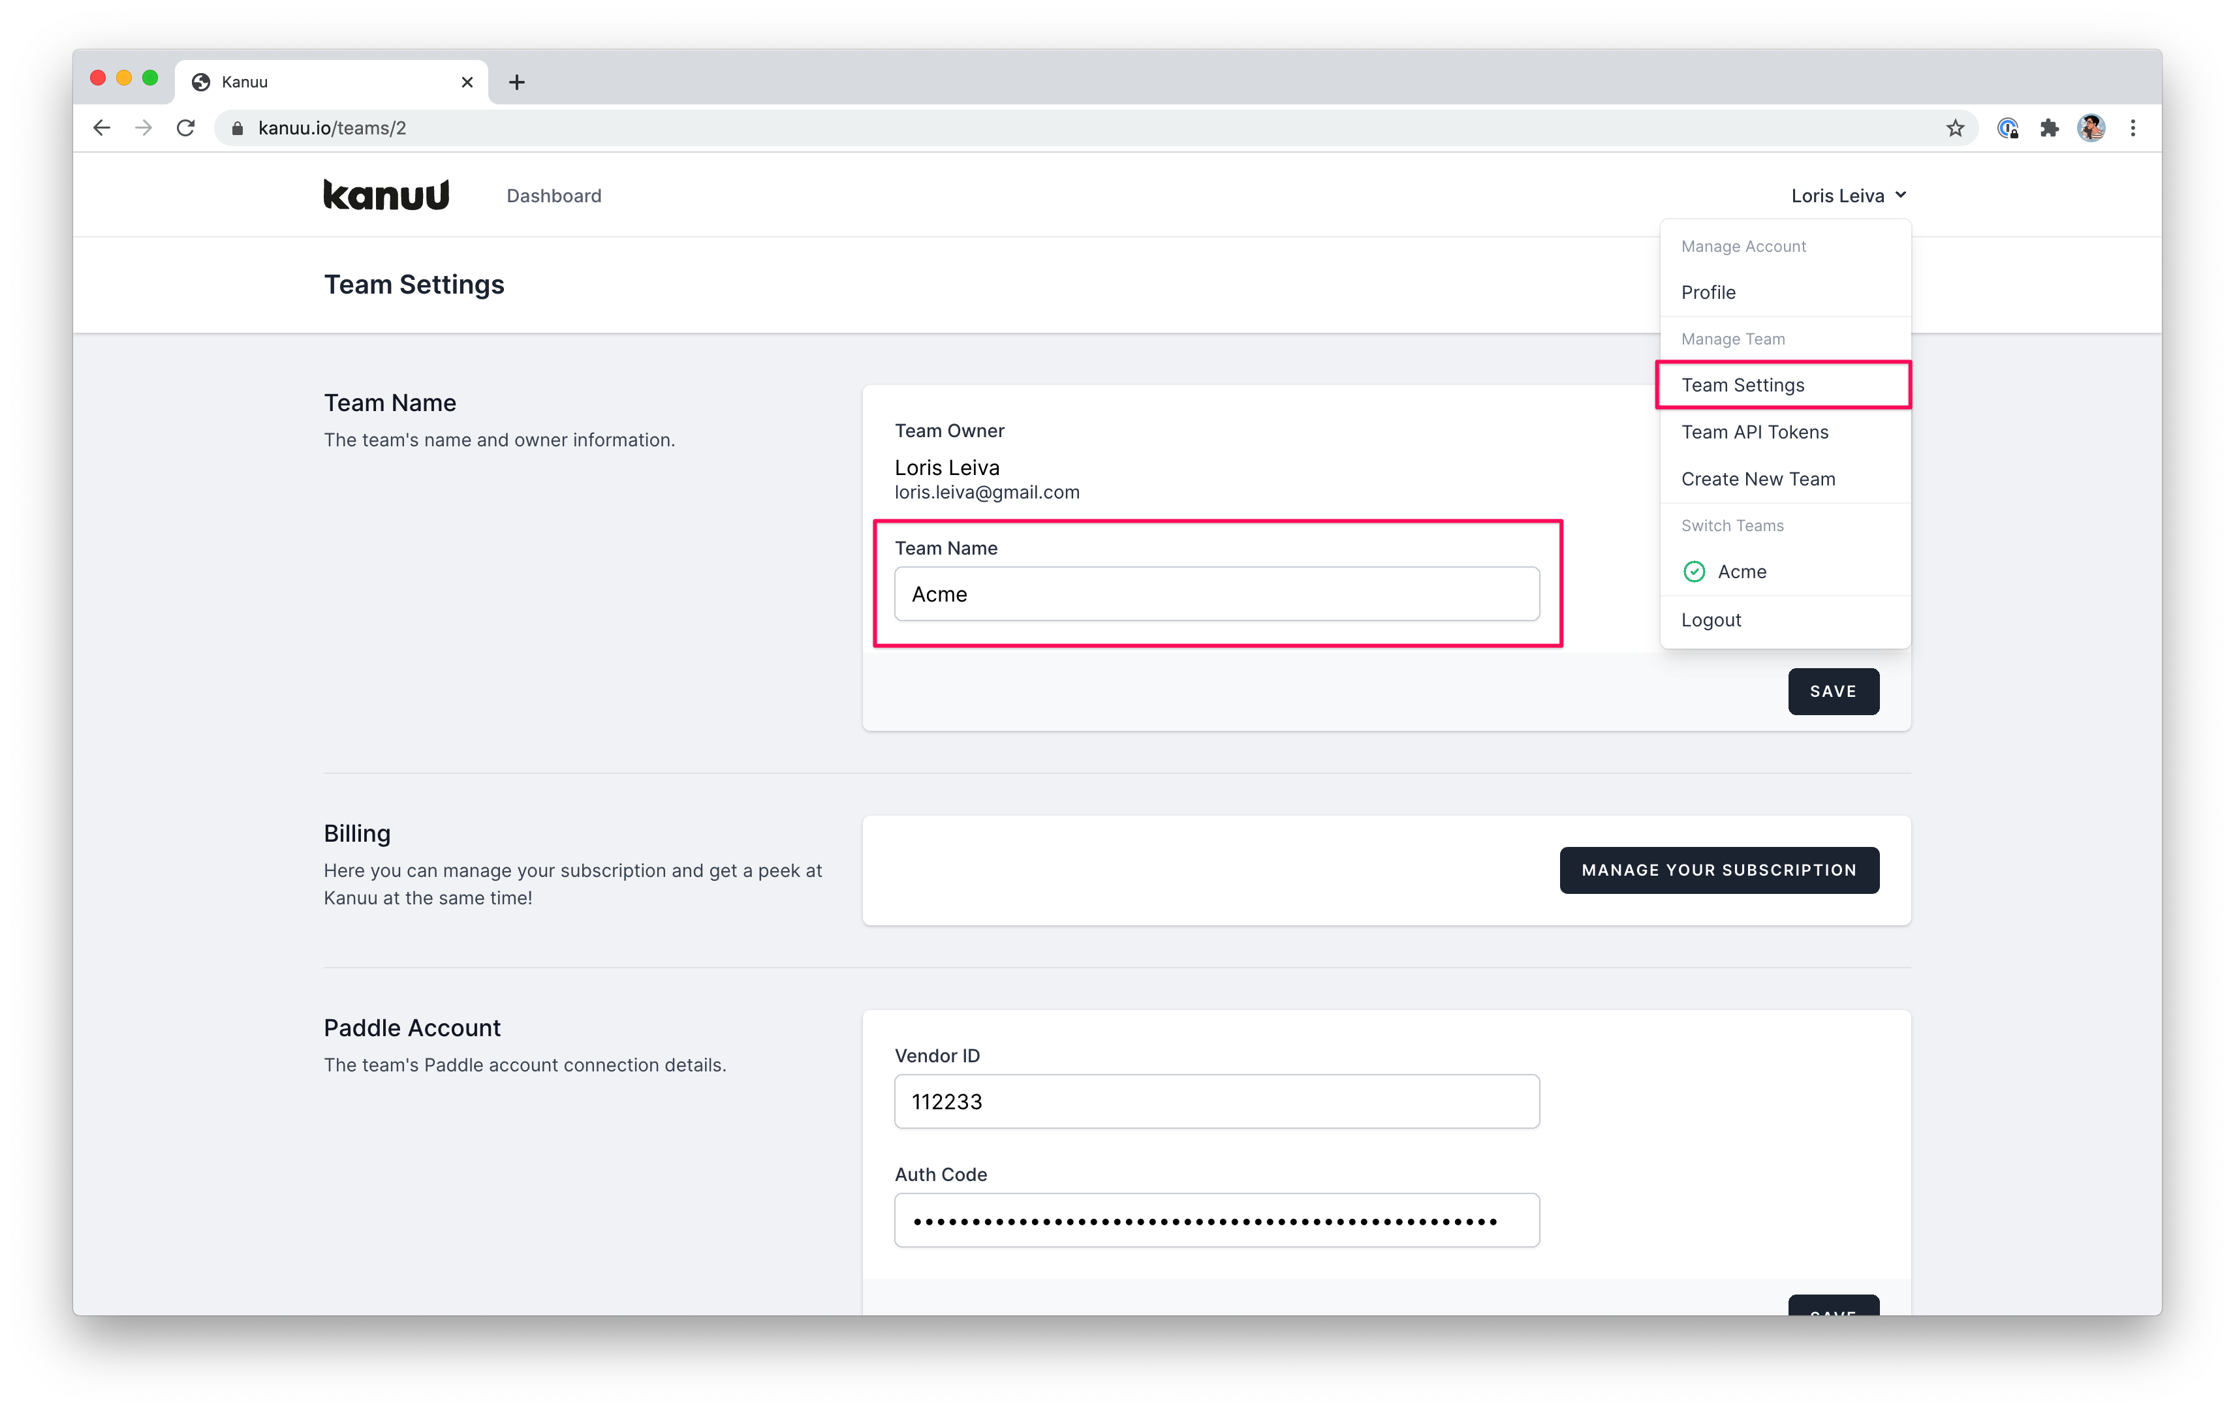Click the Manage Account menu header
This screenshot has height=1412, width=2235.
pyautogui.click(x=1743, y=246)
